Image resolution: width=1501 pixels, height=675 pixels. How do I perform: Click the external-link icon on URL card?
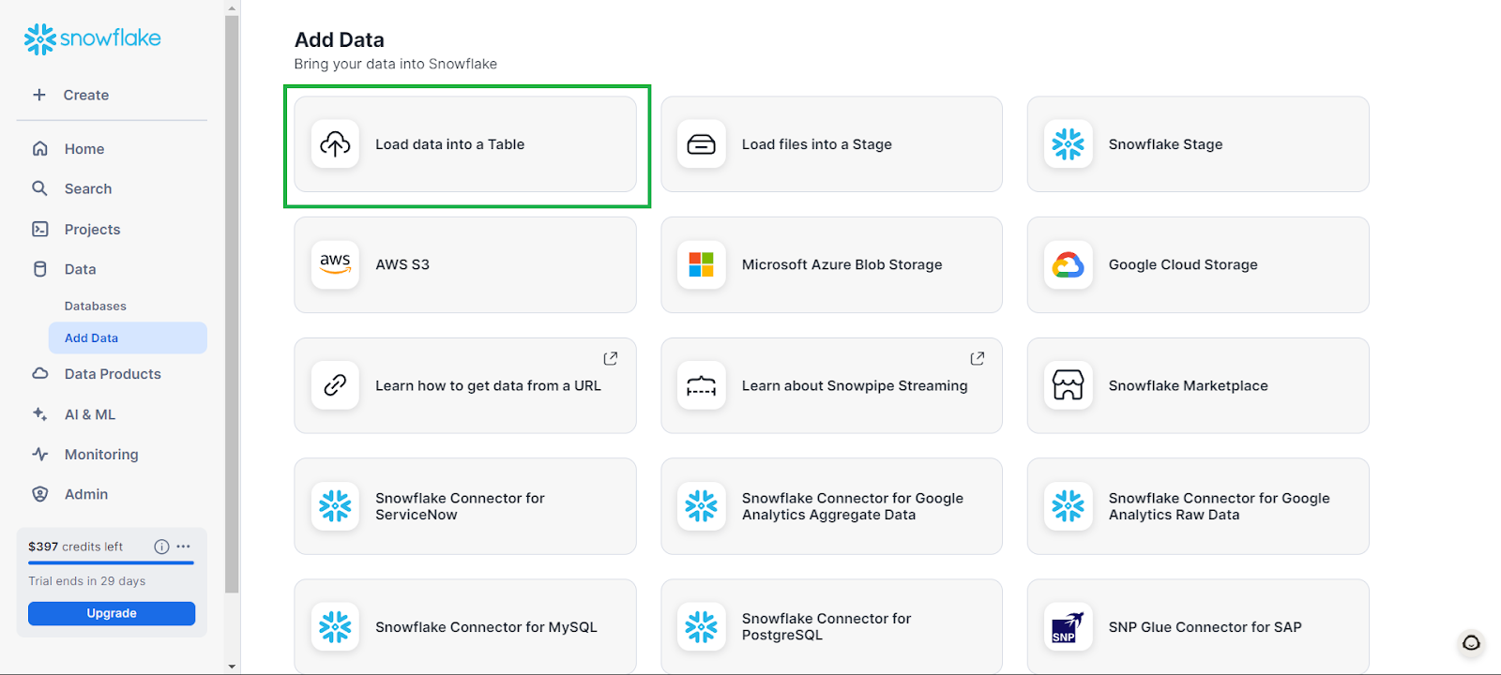[x=611, y=358]
